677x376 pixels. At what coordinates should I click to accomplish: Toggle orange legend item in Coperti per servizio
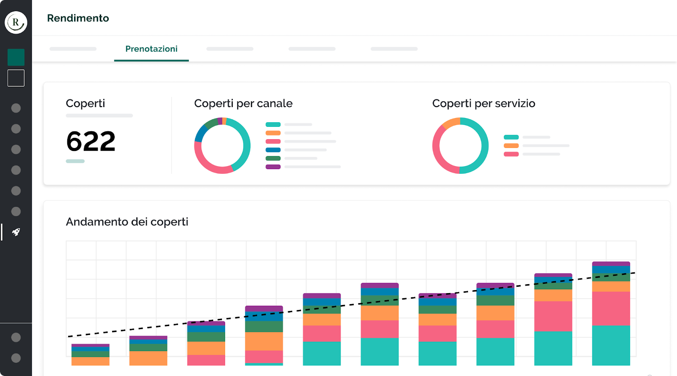(511, 145)
